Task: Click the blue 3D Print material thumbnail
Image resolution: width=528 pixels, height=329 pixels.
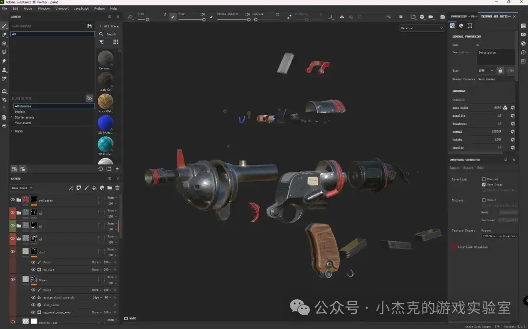Action: point(105,123)
